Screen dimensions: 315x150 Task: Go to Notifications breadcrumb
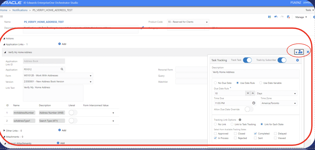pos(20,10)
